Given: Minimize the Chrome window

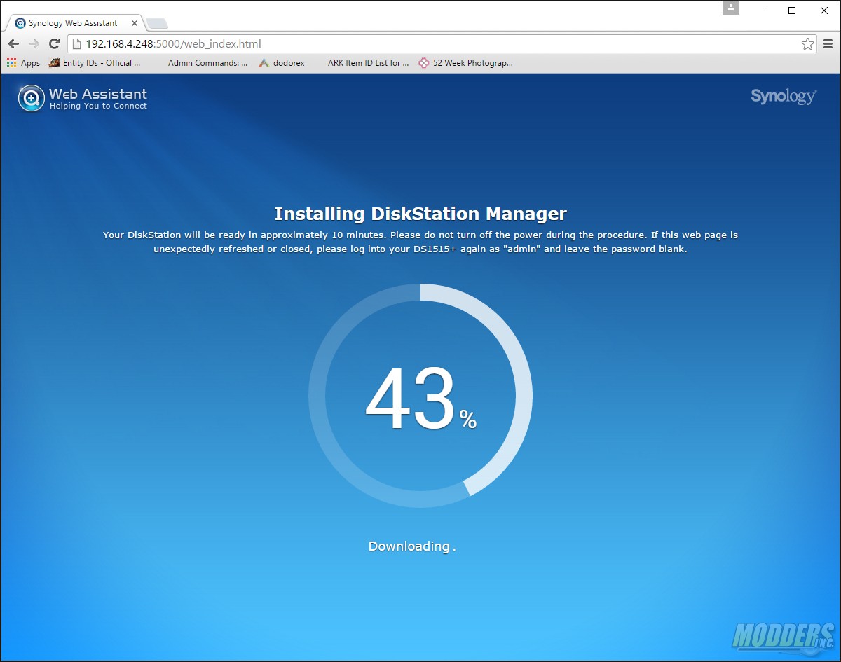Looking at the screenshot, I should (x=760, y=11).
